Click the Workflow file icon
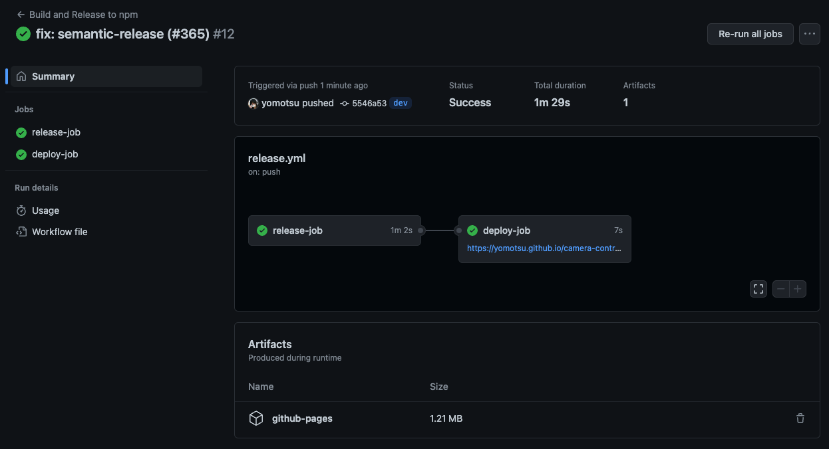This screenshot has height=449, width=829. pos(21,232)
